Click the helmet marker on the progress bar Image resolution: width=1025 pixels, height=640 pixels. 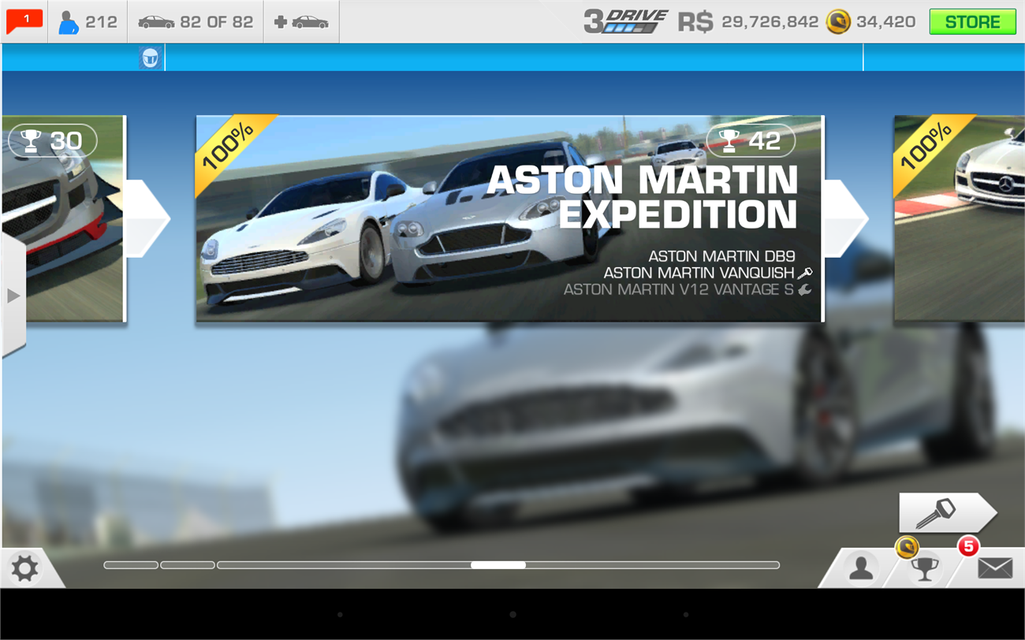(151, 58)
